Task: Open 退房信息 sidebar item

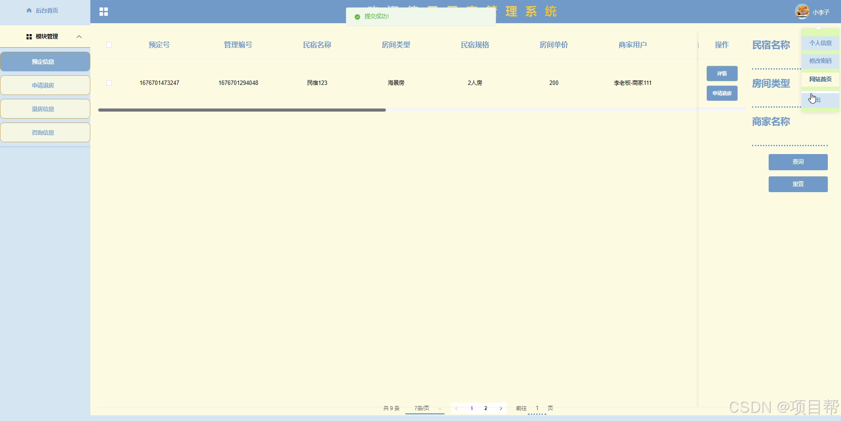Action: [45, 109]
